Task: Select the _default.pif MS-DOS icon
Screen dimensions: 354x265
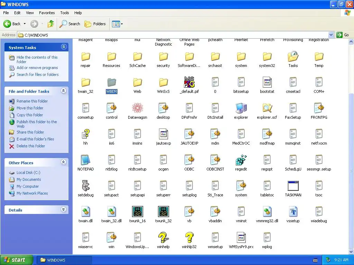Action: point(189,82)
